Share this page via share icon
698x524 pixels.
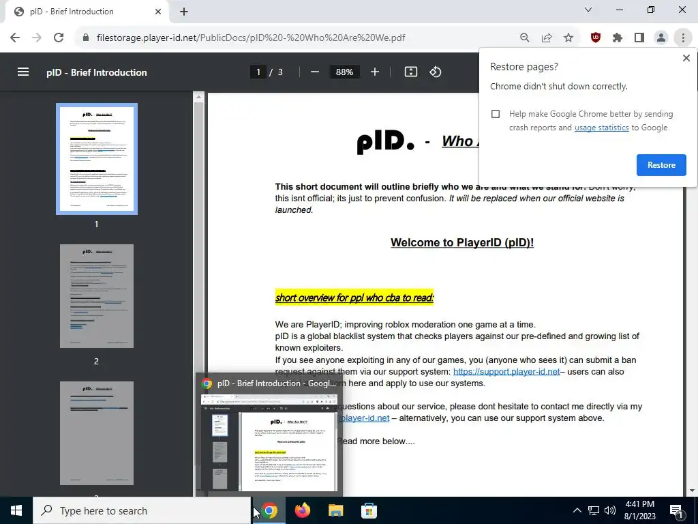point(547,38)
